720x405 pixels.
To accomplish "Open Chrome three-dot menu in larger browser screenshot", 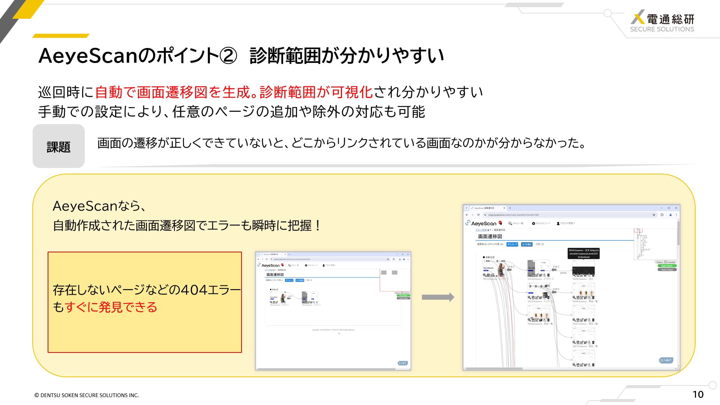I will (x=676, y=215).
